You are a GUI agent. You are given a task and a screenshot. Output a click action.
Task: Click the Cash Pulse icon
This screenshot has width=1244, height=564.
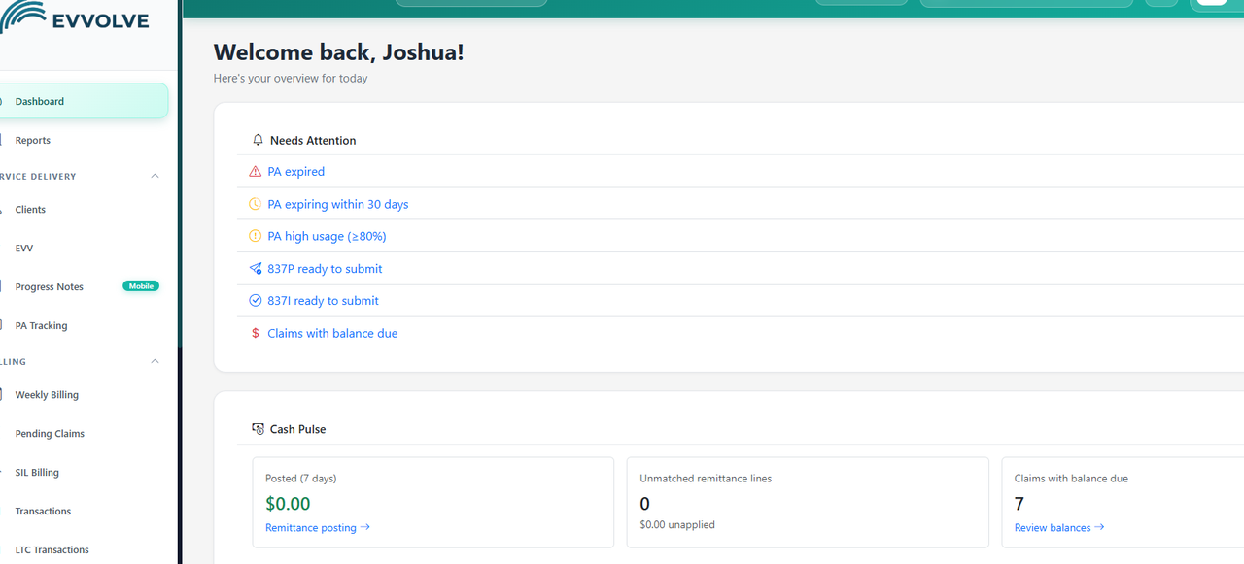pyautogui.click(x=258, y=428)
